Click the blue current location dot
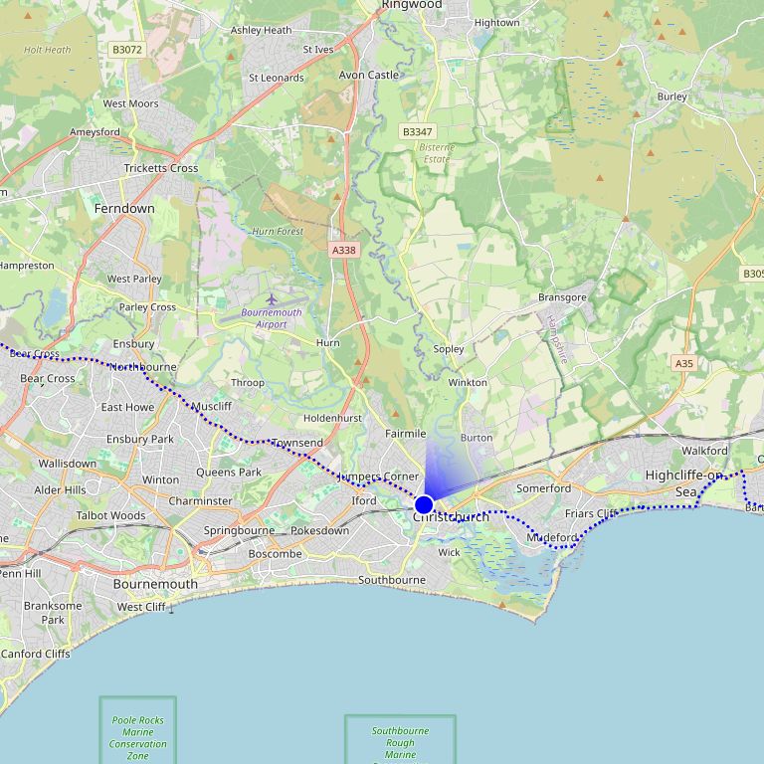Viewport: 764px width, 764px height. [x=424, y=504]
